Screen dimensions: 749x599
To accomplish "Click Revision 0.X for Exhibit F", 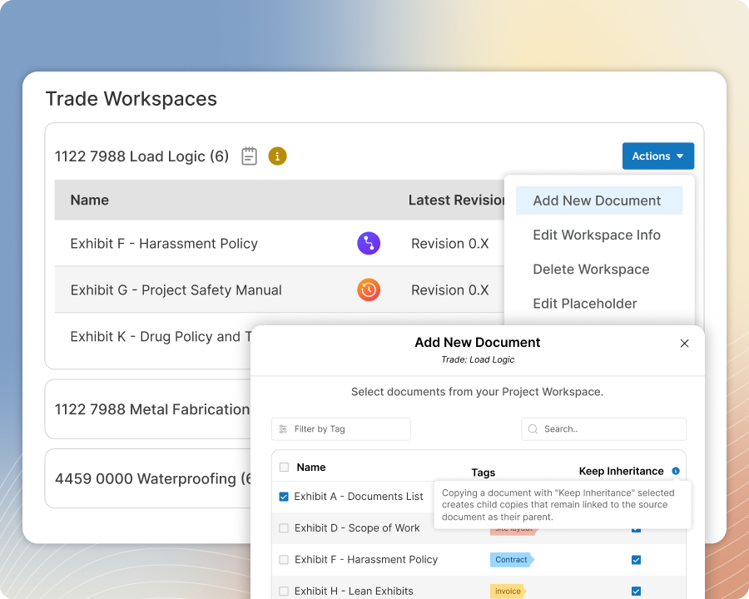I will tap(450, 244).
